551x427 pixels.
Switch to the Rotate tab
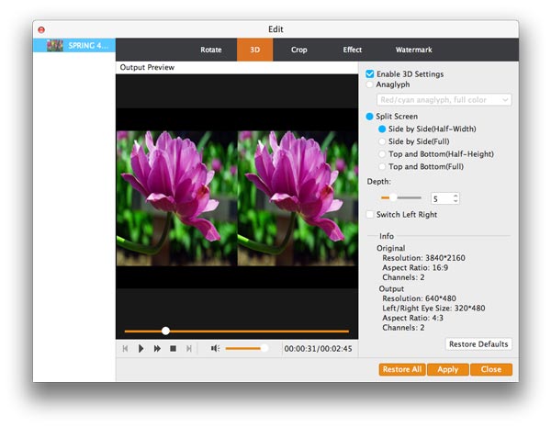211,50
